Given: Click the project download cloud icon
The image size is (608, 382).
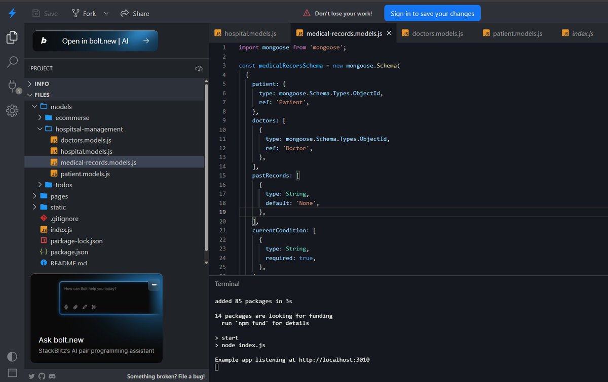Looking at the screenshot, I should coord(199,68).
